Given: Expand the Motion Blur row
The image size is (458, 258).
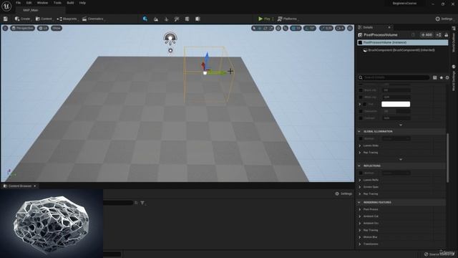Looking at the screenshot, I should [x=360, y=237].
